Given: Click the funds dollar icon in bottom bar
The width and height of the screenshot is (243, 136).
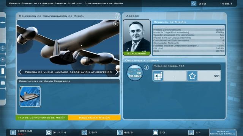Looking at the screenshot, I should pos(13,133).
